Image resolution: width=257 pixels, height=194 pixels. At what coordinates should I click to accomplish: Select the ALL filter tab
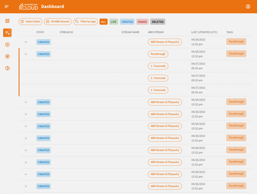pyautogui.click(x=103, y=22)
